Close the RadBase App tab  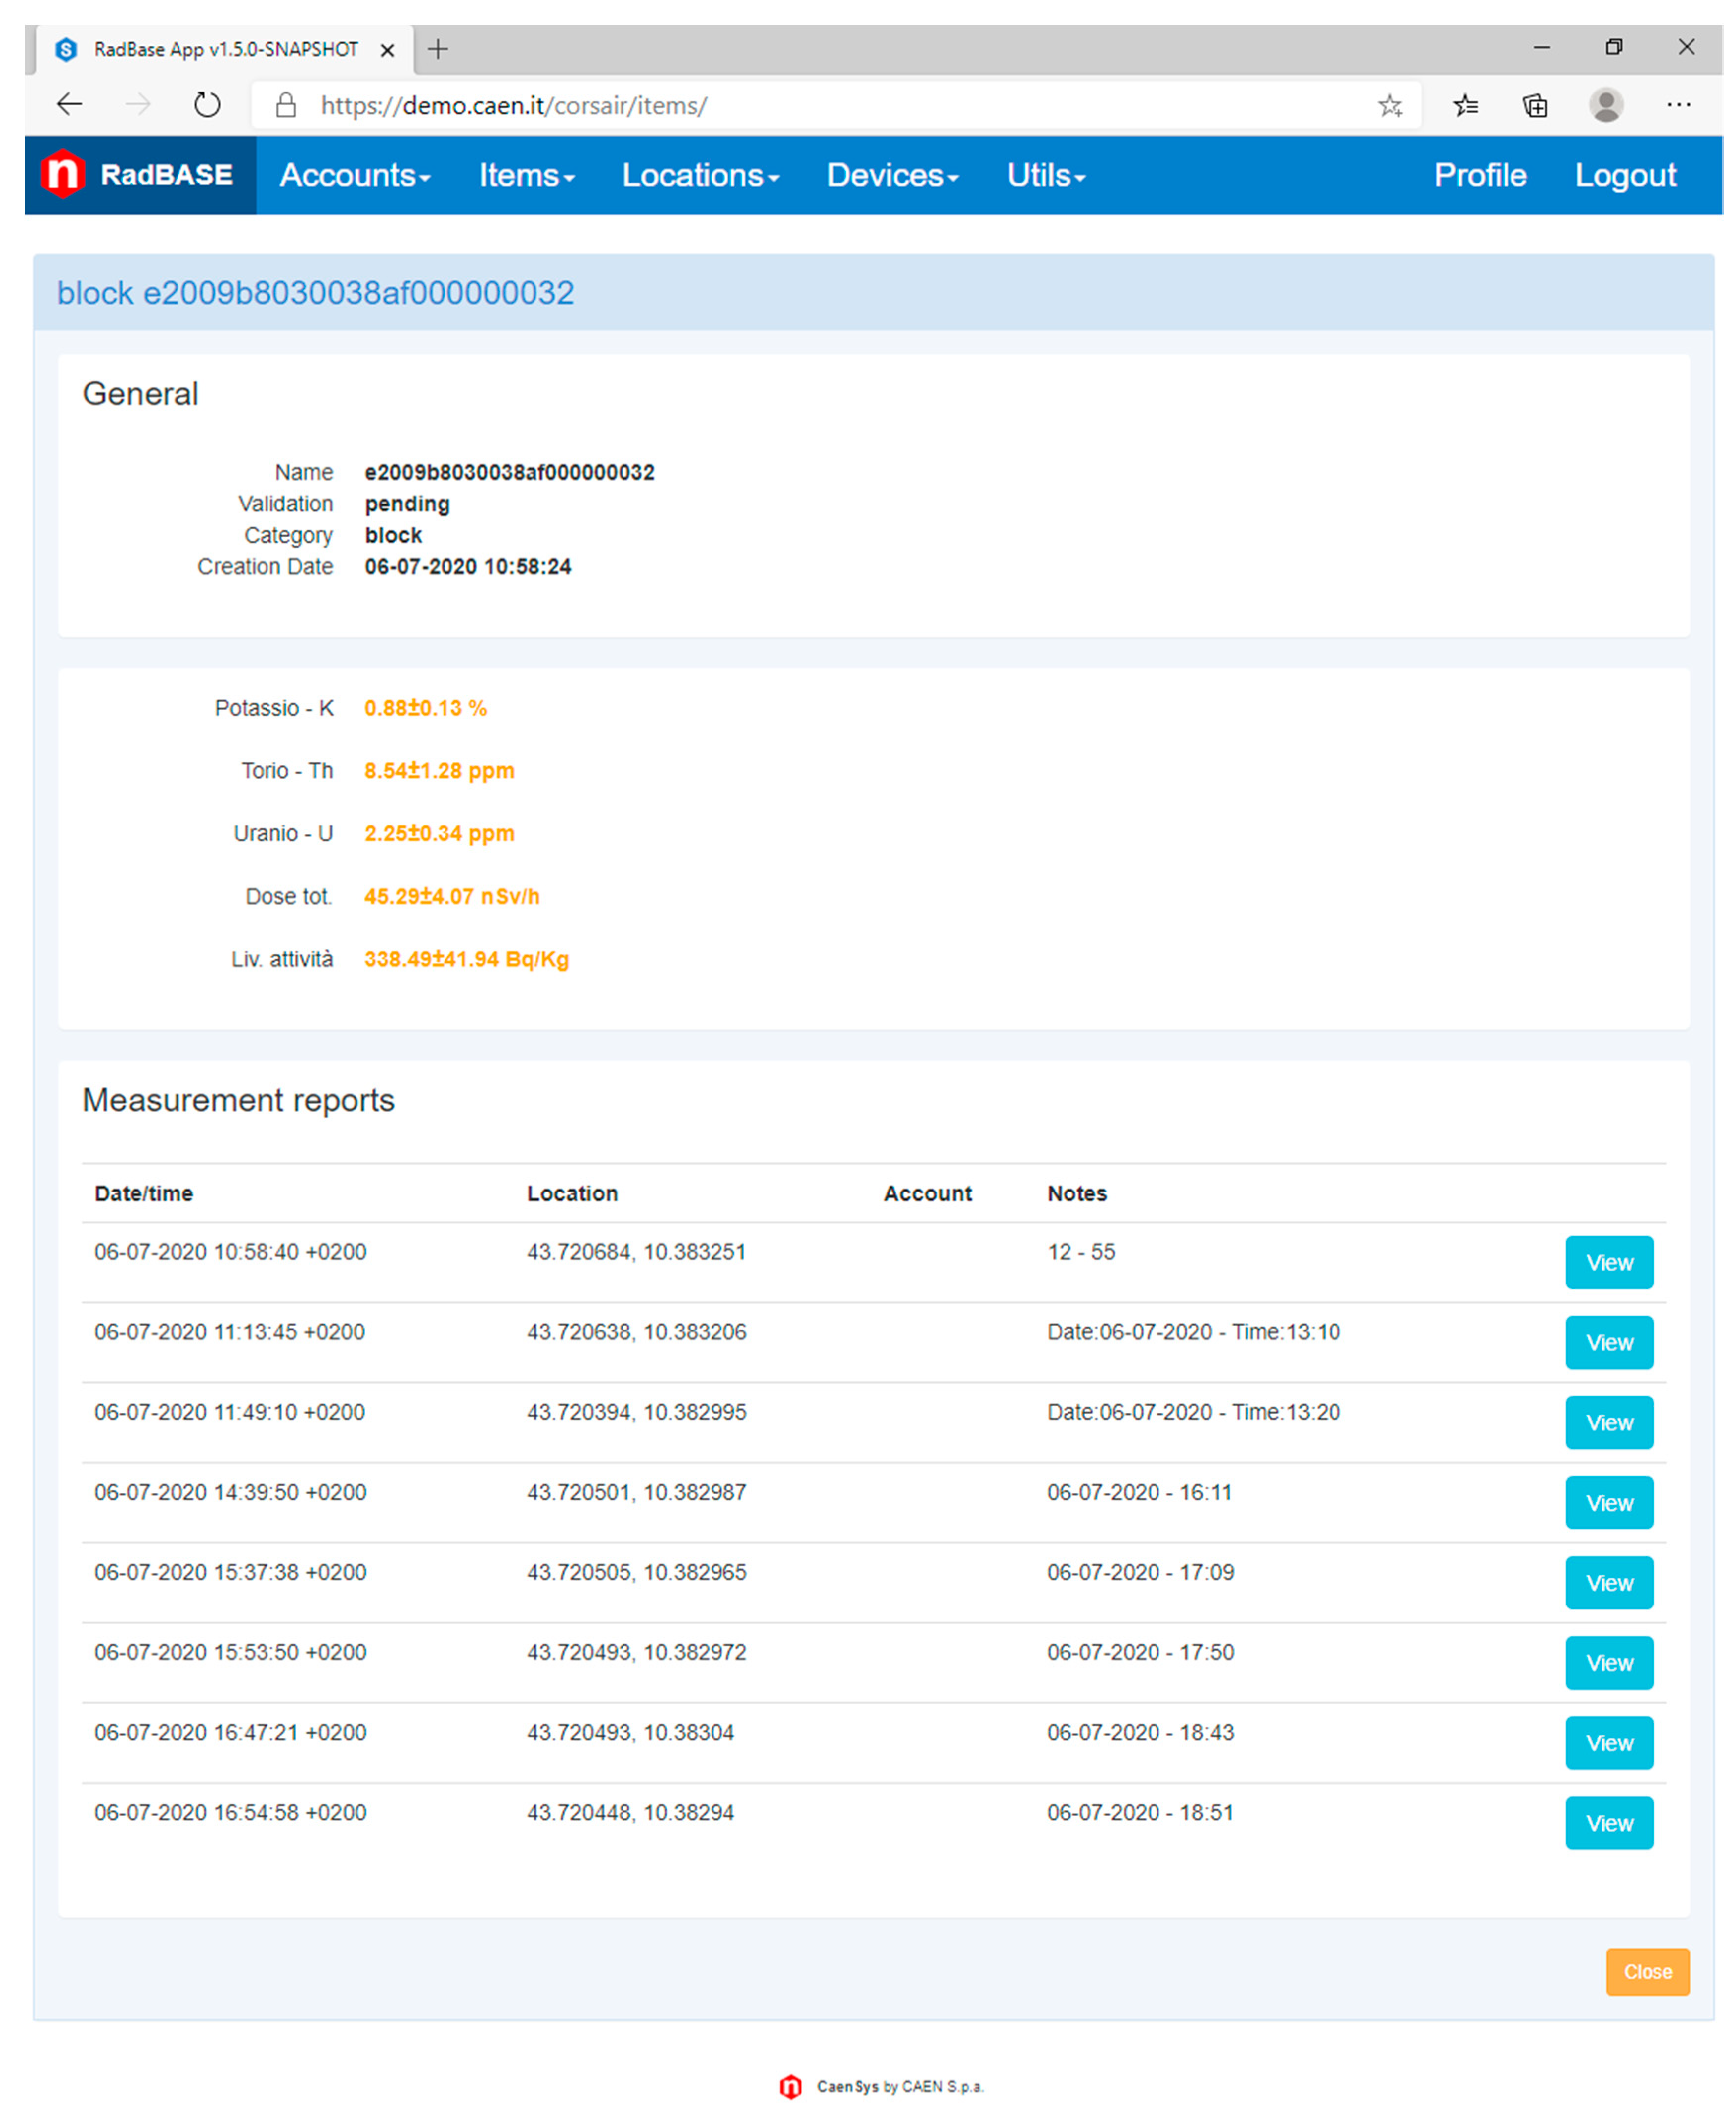coord(388,50)
